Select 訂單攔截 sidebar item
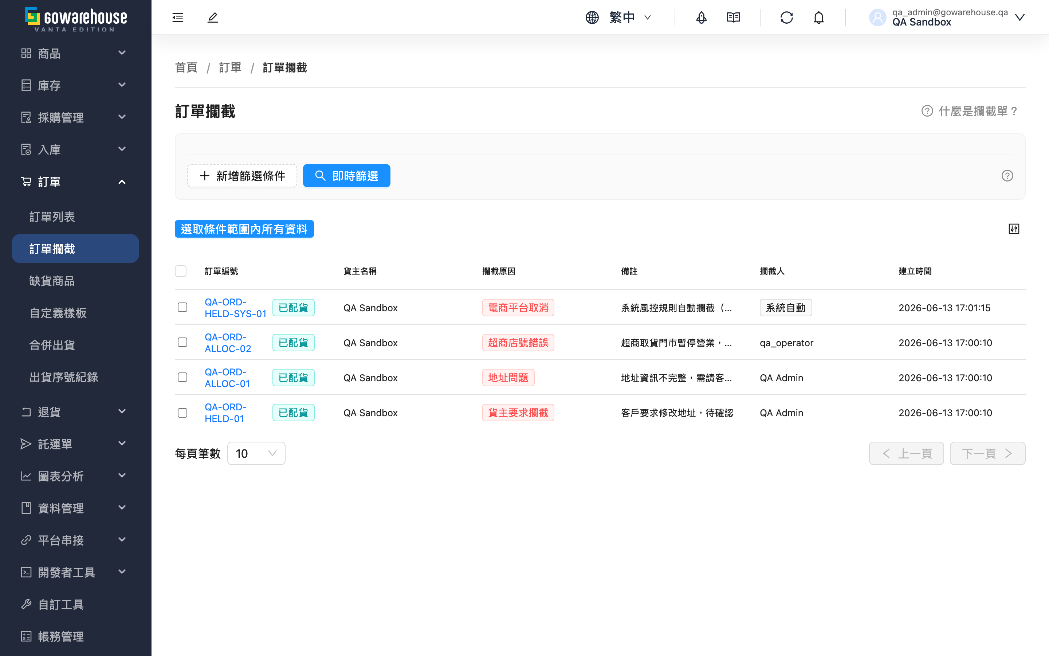1049x656 pixels. [x=75, y=249]
